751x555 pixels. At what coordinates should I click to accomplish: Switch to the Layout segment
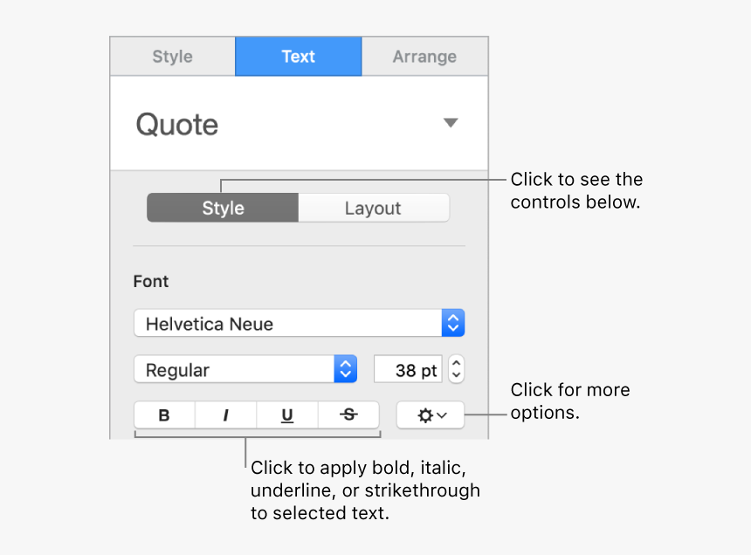[x=373, y=209]
